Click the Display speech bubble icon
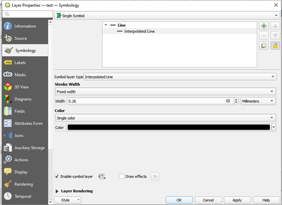The image size is (282, 205). pos(8,172)
